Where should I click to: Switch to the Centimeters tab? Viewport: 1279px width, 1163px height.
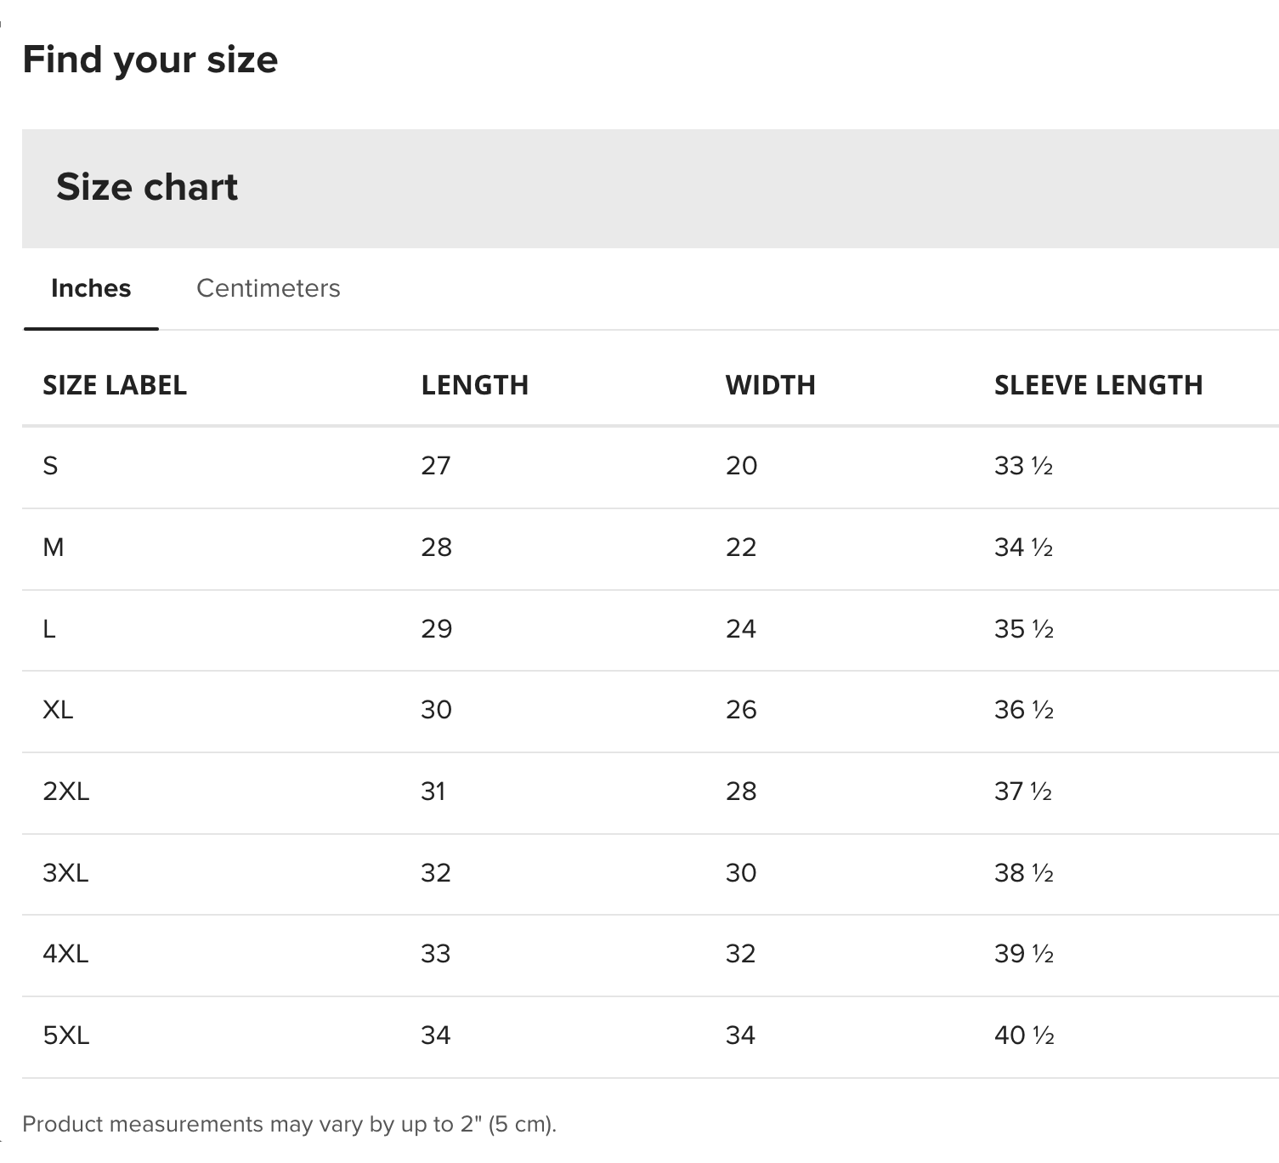tap(268, 288)
